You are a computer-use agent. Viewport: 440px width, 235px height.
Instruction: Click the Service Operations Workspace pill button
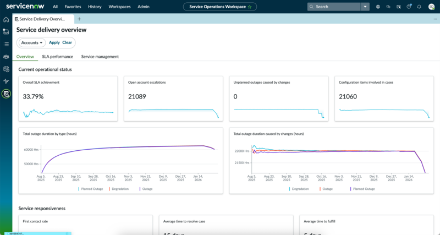coord(219,7)
